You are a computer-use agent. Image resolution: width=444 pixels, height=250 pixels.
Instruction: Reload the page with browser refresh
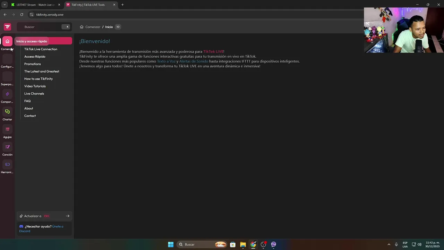22,15
